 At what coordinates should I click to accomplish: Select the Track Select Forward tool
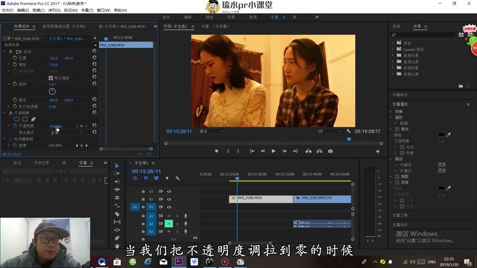click(117, 174)
